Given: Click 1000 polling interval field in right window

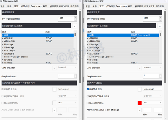Looking at the screenshot, I should 151,19.
